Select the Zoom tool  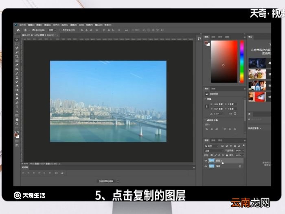[17, 124]
